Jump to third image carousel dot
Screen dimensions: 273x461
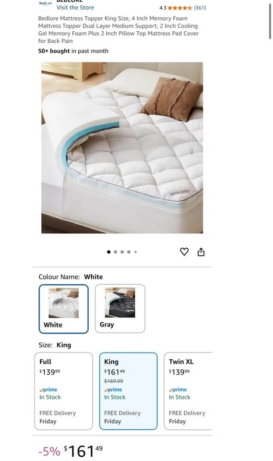coord(122,252)
